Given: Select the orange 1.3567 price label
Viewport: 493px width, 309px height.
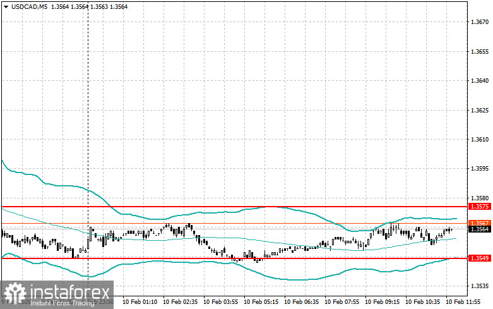Looking at the screenshot, I should (480, 223).
